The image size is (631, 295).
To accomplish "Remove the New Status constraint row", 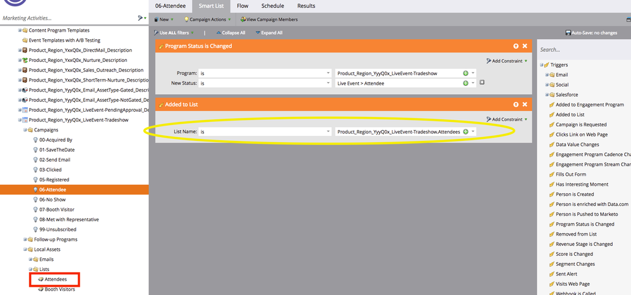I will (x=482, y=83).
